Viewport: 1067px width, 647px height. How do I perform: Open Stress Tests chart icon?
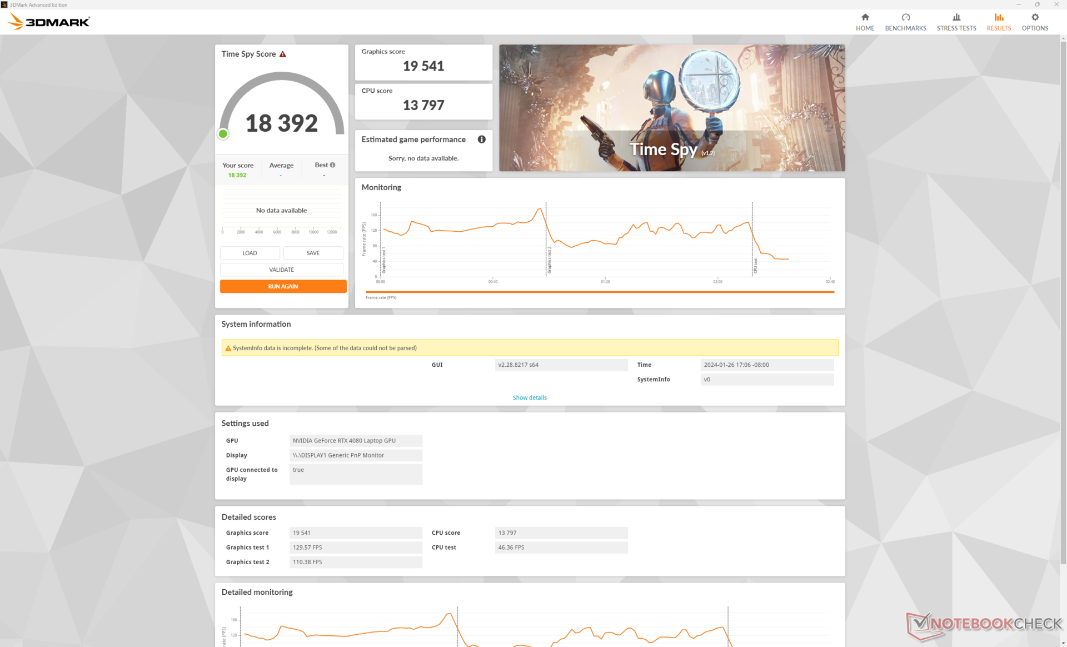tap(956, 17)
